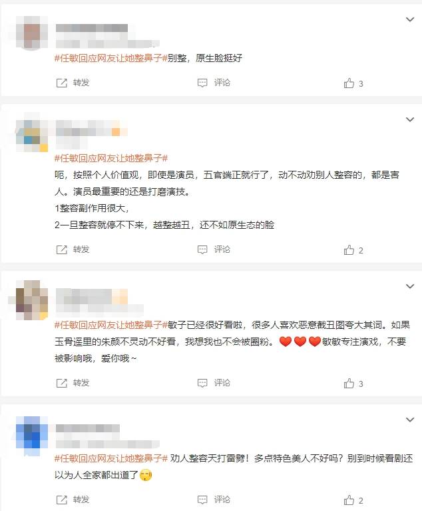Viewport: 422px width, 511px height.
Task: Like the third post with heart emojis
Action: pos(349,383)
